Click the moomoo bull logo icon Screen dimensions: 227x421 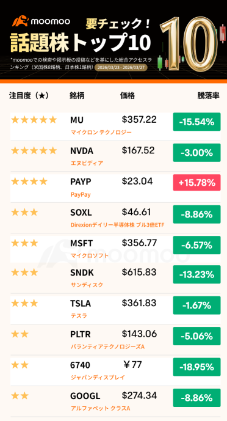click(20, 22)
